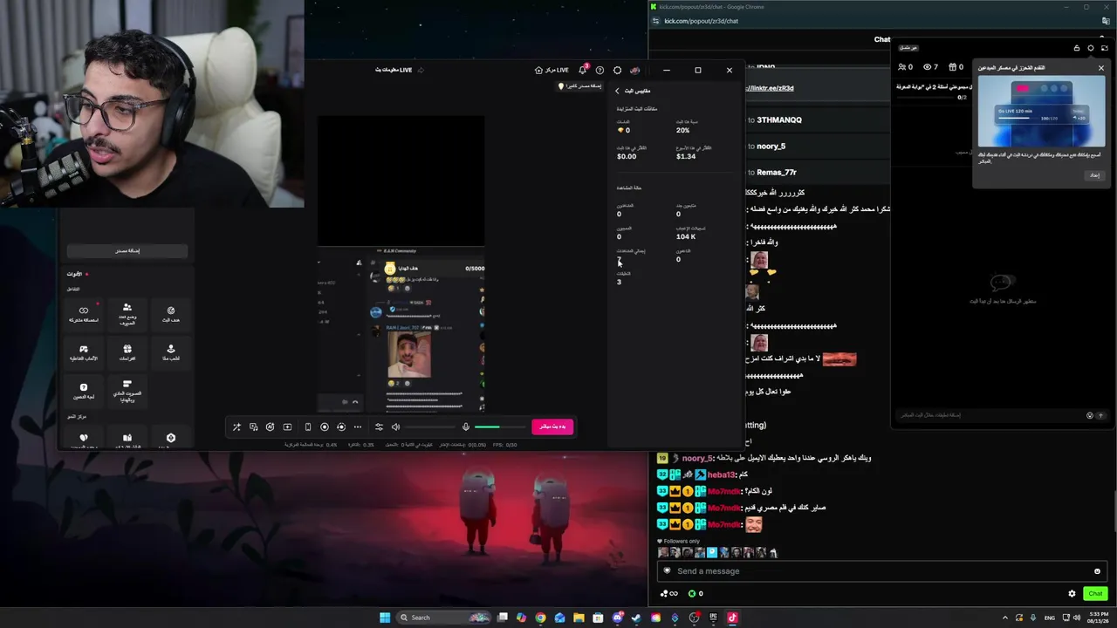Open the LIVE Center home link

pos(552,70)
